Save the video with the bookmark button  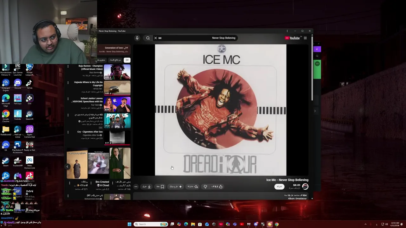(160, 187)
